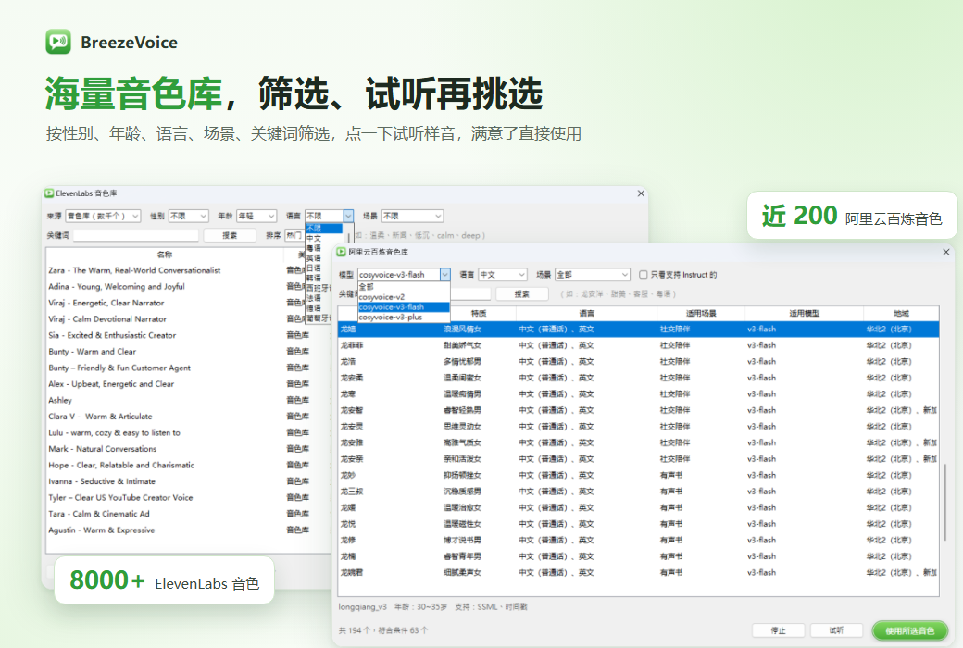Viewport: 963px width, 648px height.
Task: Open 性别 dropdown in ElevenLabs window
Action: (189, 217)
